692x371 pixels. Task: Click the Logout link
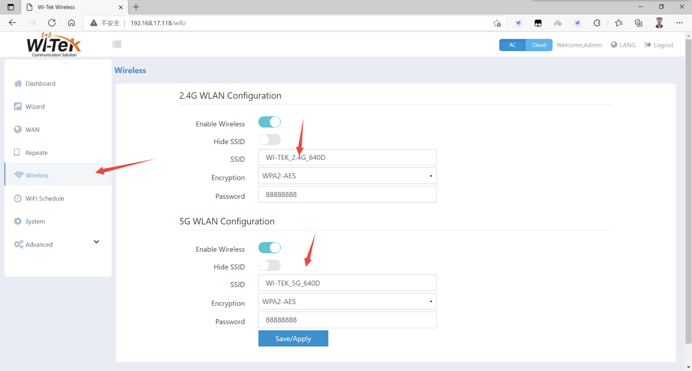(659, 45)
